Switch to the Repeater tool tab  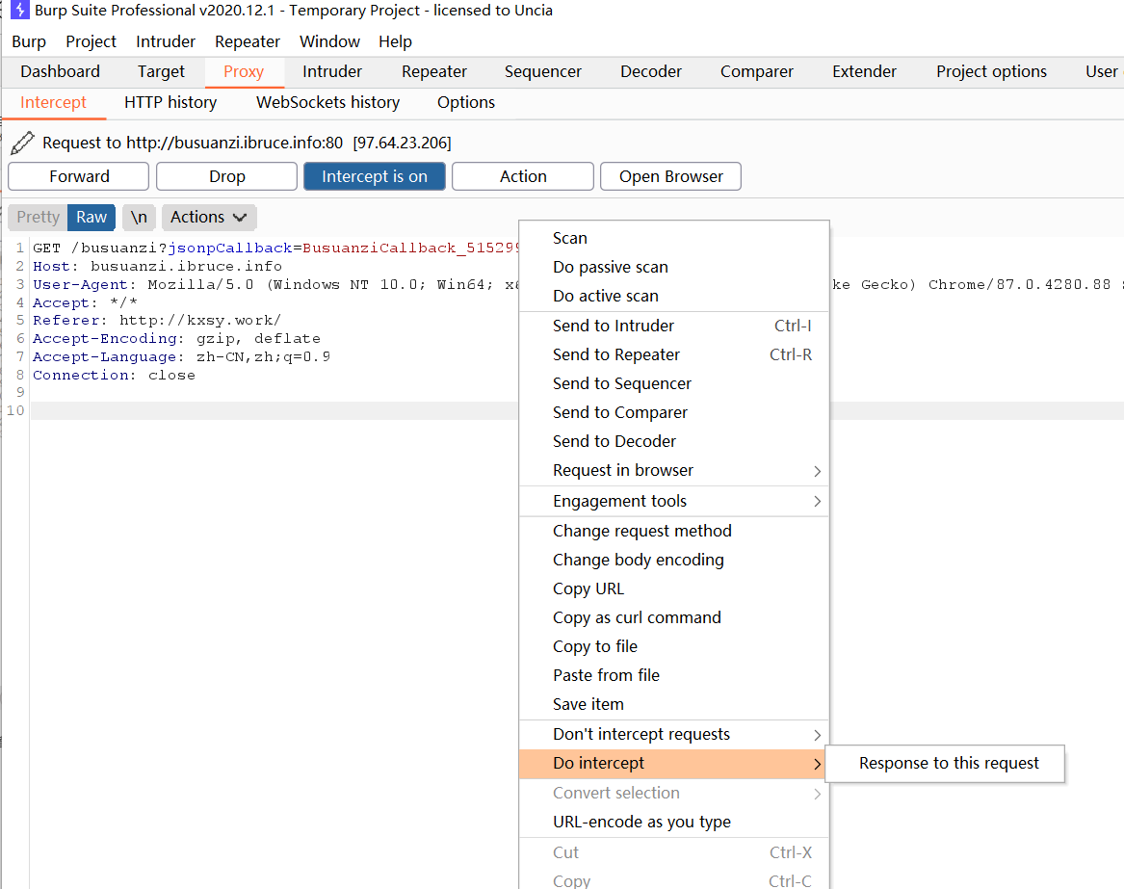[x=434, y=71]
